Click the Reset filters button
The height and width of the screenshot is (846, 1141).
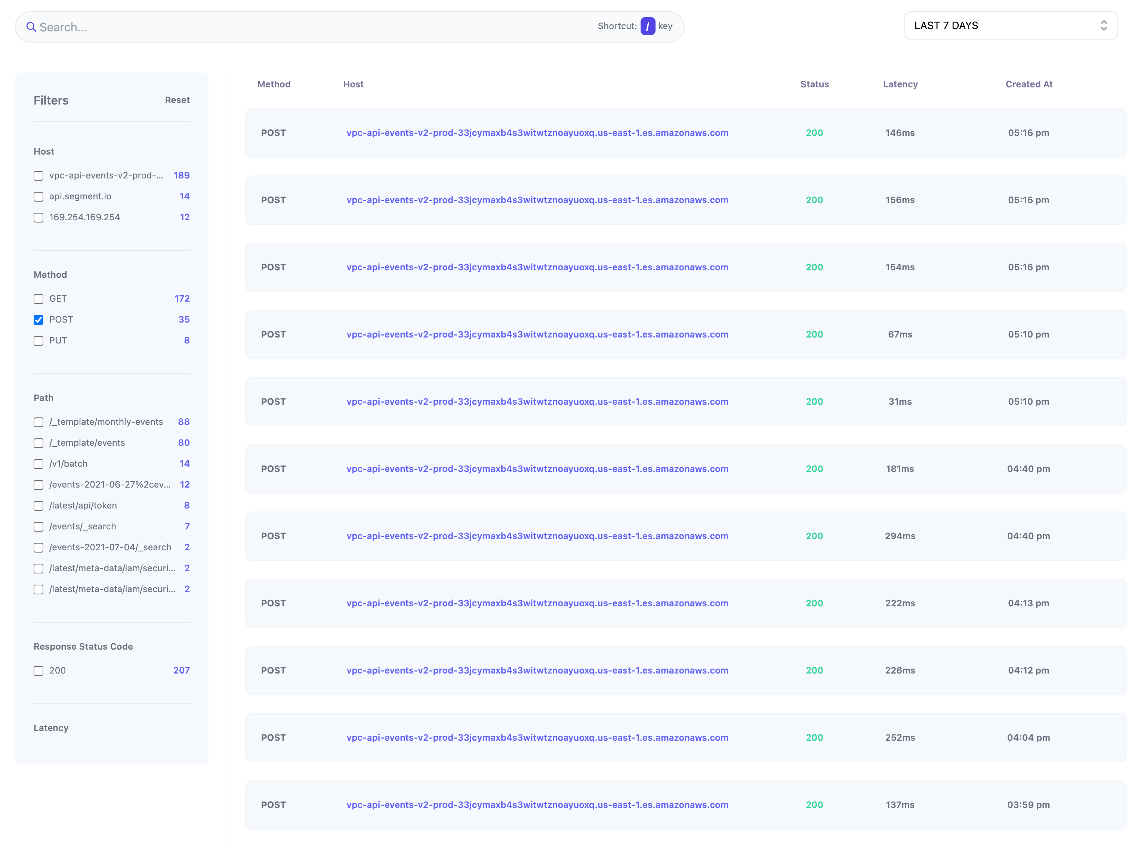pyautogui.click(x=177, y=100)
